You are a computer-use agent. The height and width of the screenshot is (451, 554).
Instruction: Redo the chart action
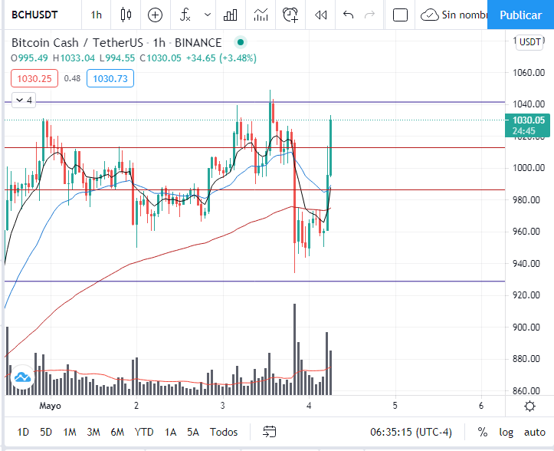click(x=369, y=15)
